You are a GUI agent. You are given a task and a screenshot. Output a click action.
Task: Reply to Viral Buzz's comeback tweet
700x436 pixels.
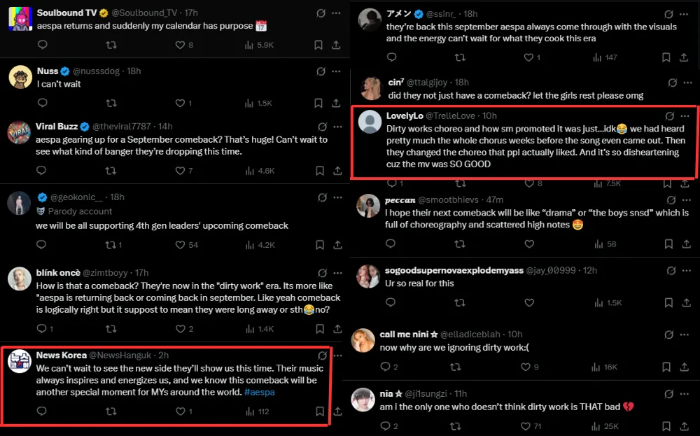point(42,170)
